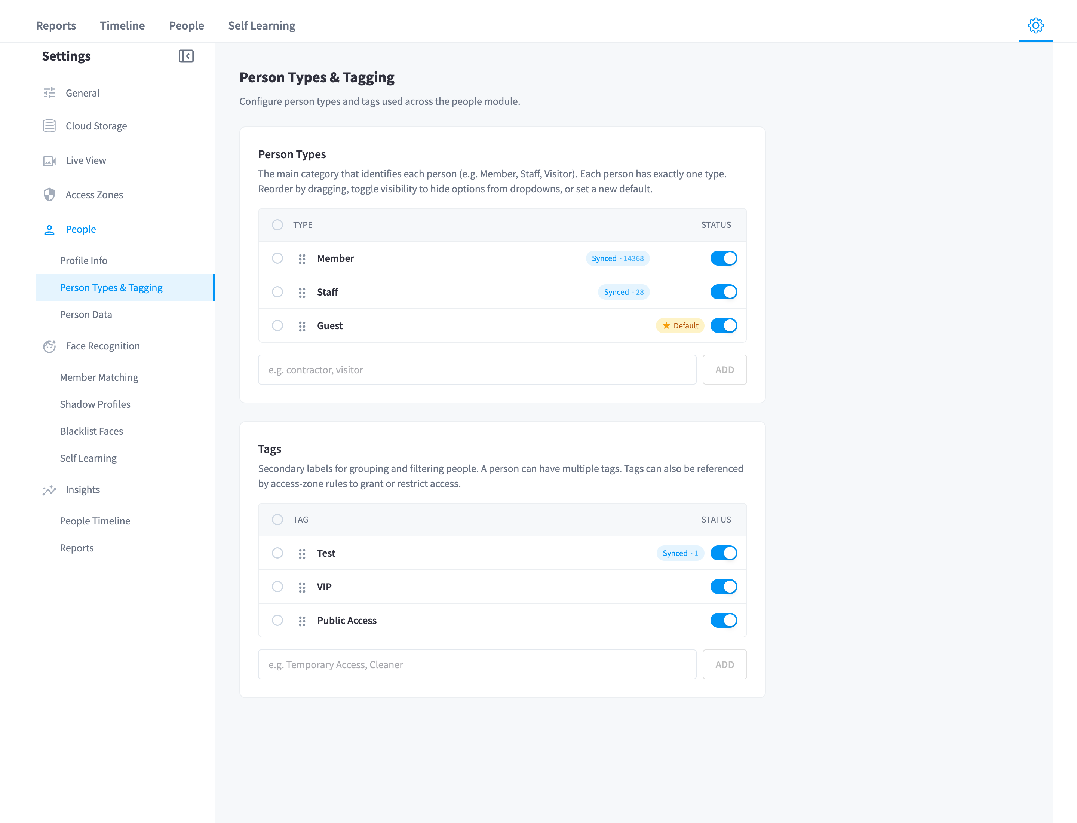1077x823 pixels.
Task: Select the Staff row radio button
Action: click(277, 292)
